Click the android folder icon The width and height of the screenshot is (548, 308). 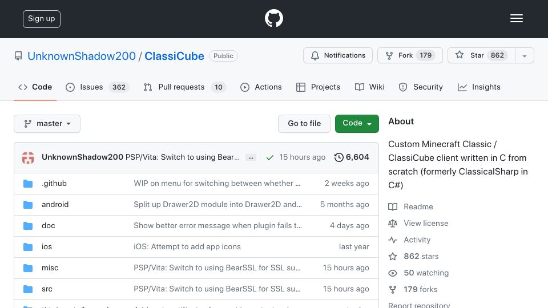tap(28, 205)
